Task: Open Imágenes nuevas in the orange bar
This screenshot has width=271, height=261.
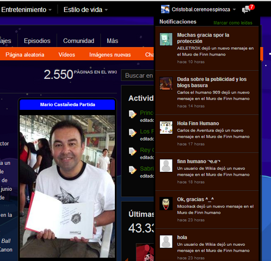Action: tap(110, 54)
